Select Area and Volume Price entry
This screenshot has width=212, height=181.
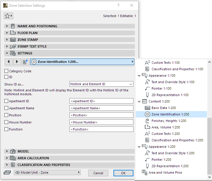point(171,172)
